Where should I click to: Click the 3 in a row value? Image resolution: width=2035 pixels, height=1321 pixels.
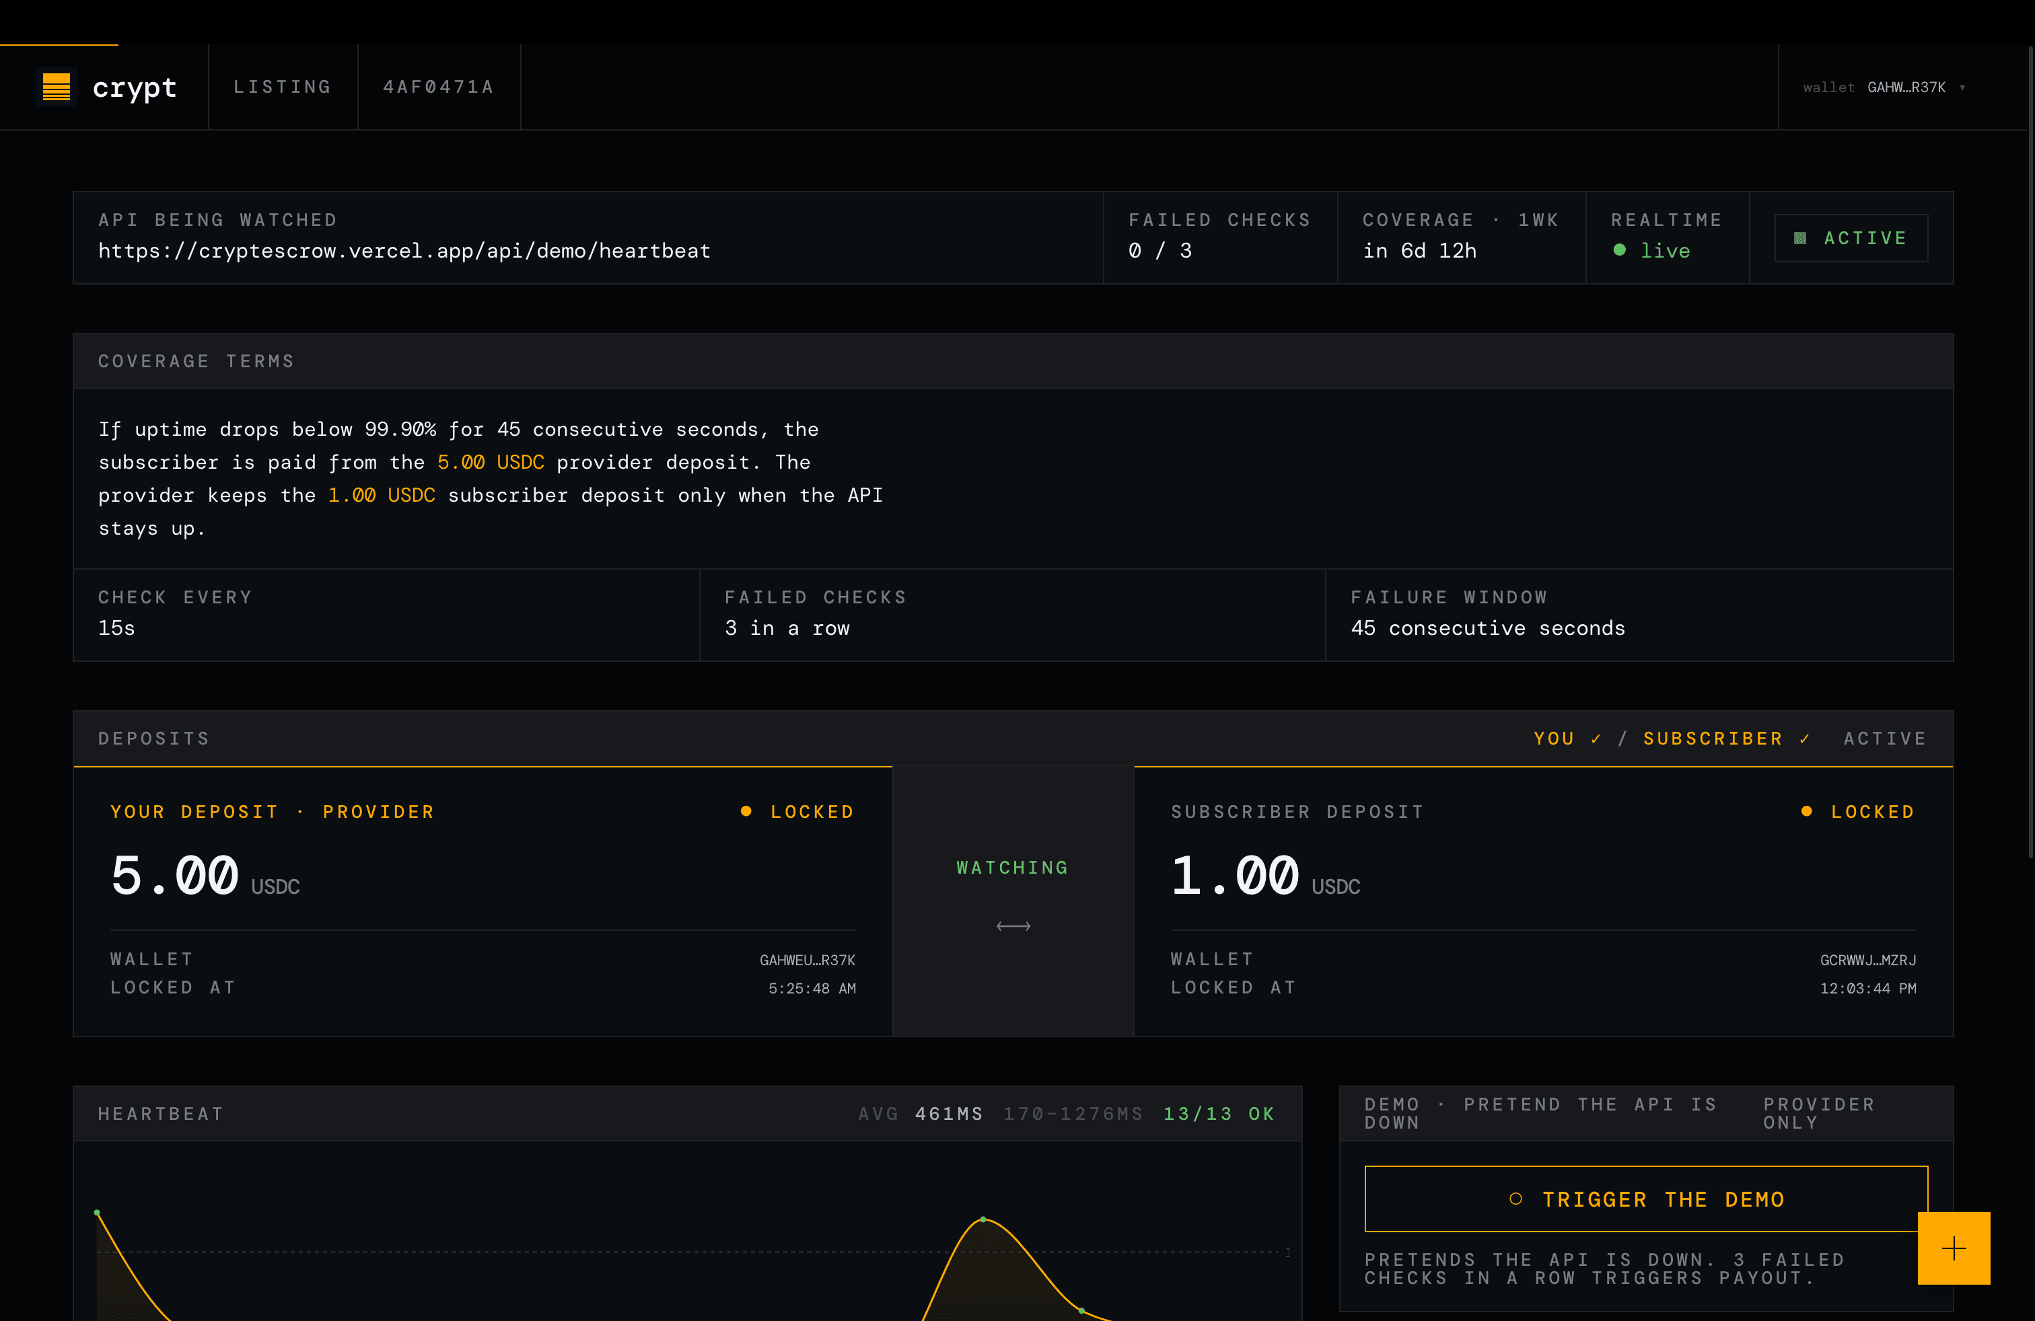point(787,628)
